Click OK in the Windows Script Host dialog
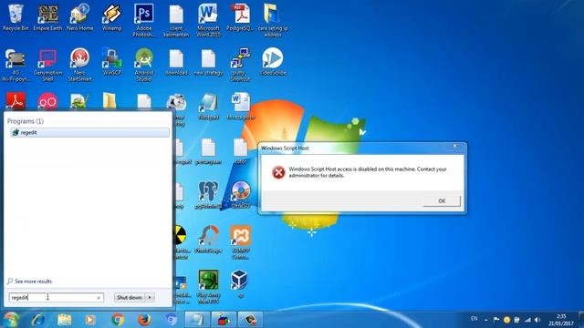The width and height of the screenshot is (584, 328). point(442,200)
